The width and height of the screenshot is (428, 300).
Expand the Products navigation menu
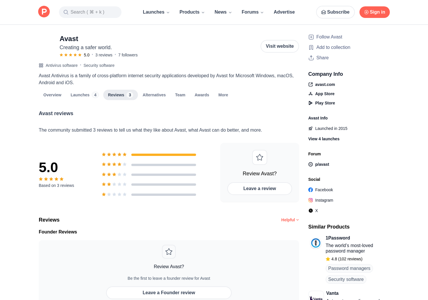192,12
